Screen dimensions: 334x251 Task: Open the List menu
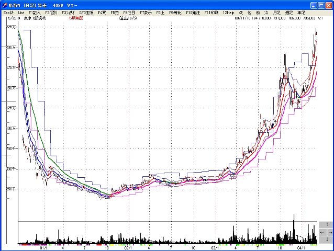tap(21, 12)
